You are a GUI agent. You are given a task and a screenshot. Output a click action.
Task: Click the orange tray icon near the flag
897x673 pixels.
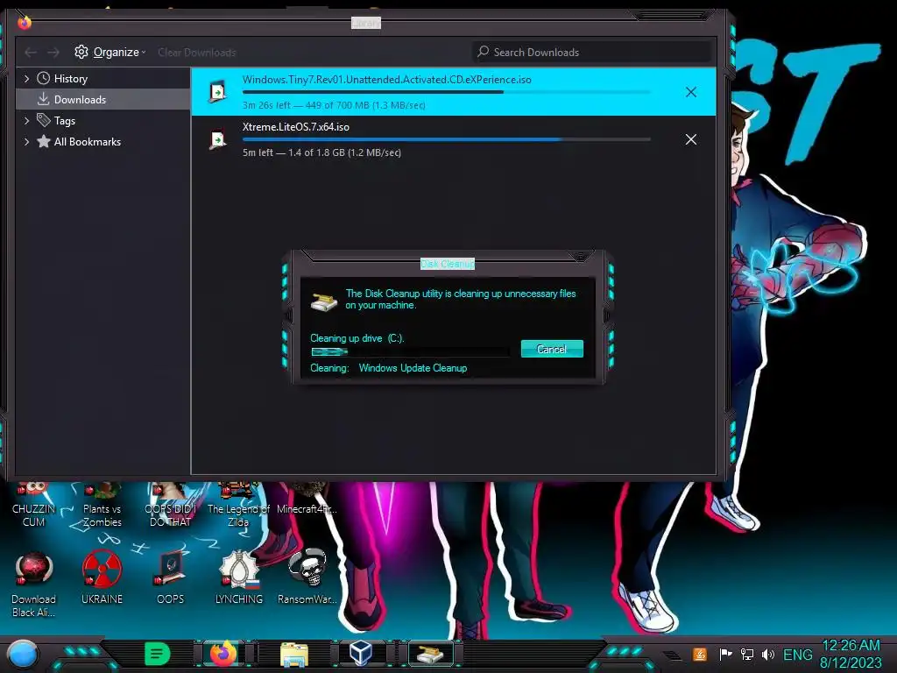coord(700,654)
